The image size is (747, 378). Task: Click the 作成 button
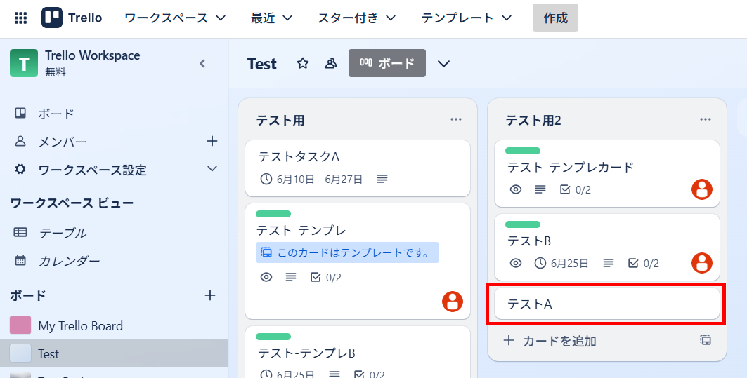click(x=555, y=18)
